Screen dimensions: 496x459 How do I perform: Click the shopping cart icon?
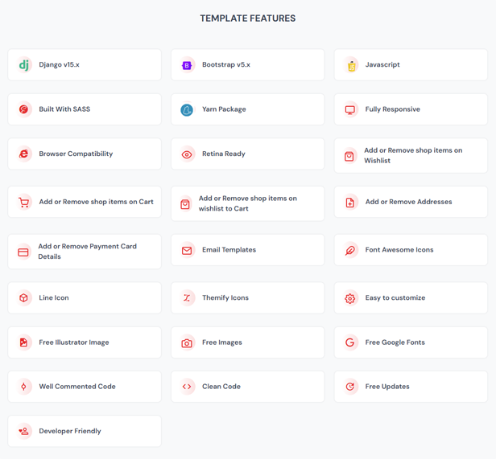tap(24, 203)
